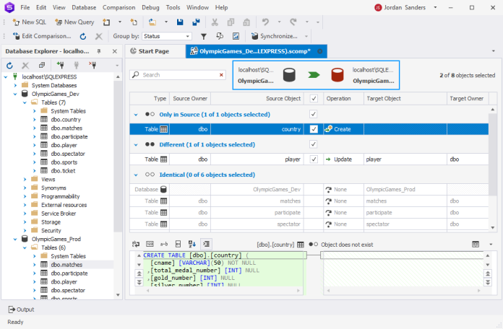Screen dimensions: 503x329
Task: Click the Save All icon
Action: point(196,22)
